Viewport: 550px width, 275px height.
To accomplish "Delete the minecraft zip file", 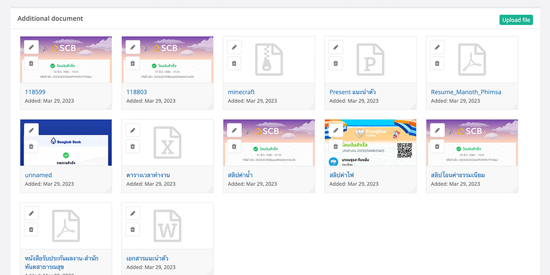I will coord(234,63).
